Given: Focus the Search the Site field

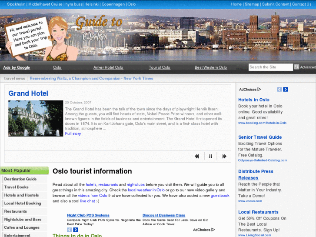Looking at the screenshot, I should [x=270, y=67].
